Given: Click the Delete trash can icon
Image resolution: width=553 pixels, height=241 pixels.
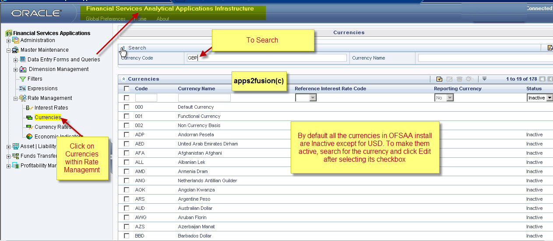Looking at the screenshot, I should (x=459, y=79).
